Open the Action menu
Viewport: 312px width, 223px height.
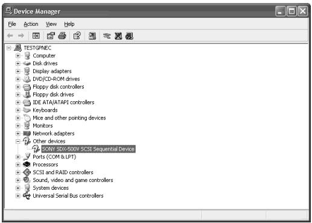(31, 24)
